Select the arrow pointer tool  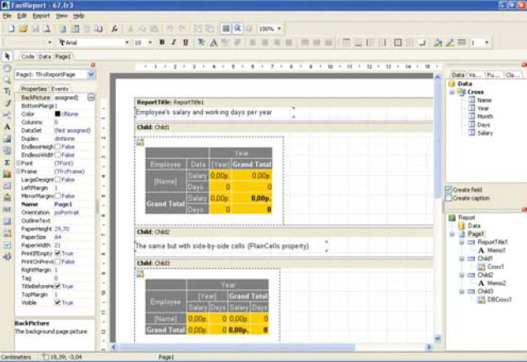7,56
